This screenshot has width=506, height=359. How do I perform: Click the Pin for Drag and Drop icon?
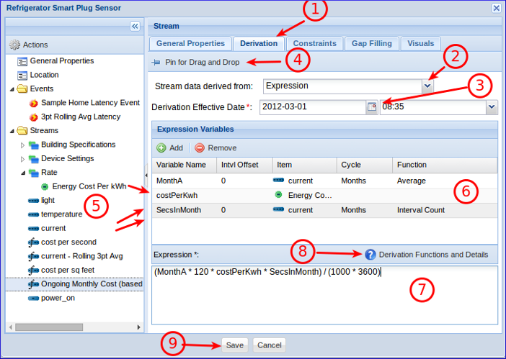point(156,63)
